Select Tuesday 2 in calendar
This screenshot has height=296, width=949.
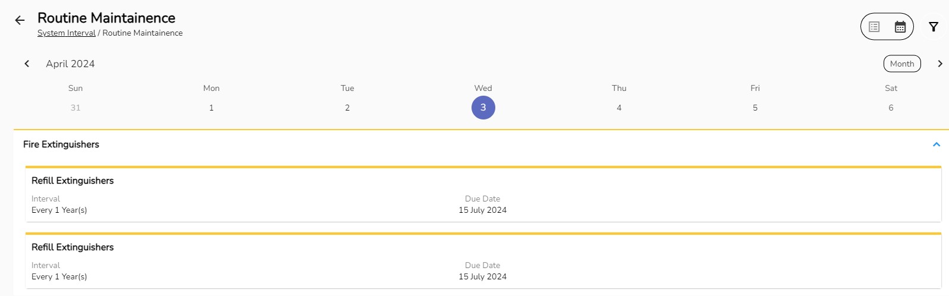[347, 108]
